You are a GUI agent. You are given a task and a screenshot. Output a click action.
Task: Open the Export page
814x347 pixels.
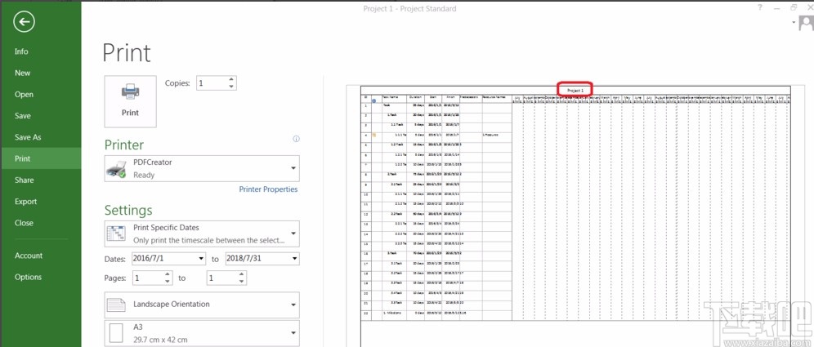[x=26, y=201]
